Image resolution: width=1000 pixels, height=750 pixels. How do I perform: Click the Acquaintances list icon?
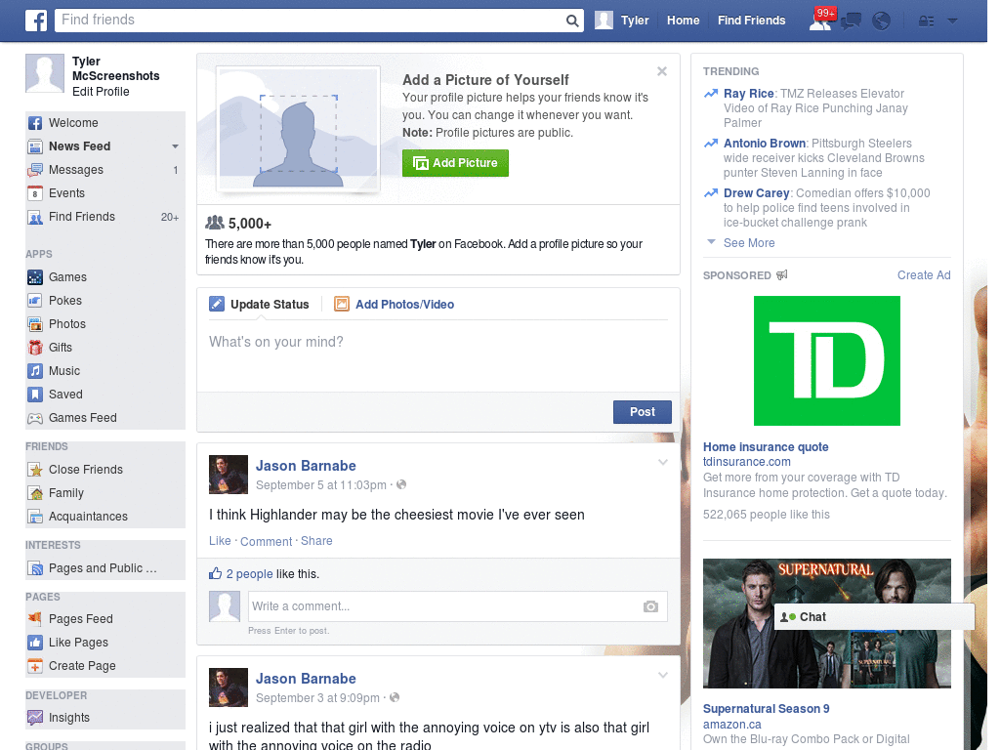pos(35,517)
